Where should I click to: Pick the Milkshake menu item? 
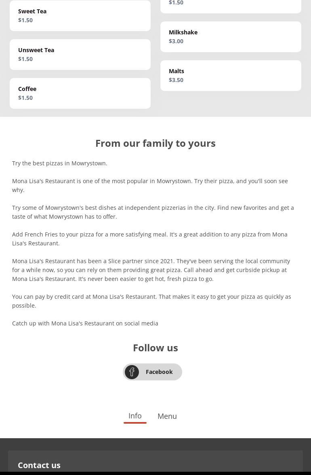[231, 37]
